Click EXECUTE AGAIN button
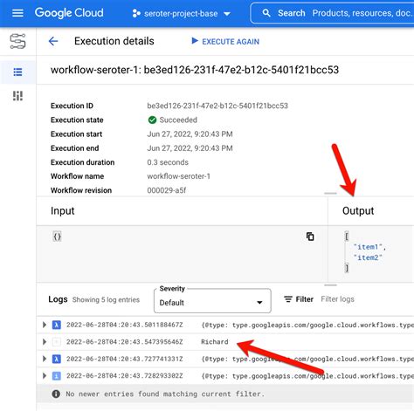414x411 pixels. pyautogui.click(x=225, y=41)
